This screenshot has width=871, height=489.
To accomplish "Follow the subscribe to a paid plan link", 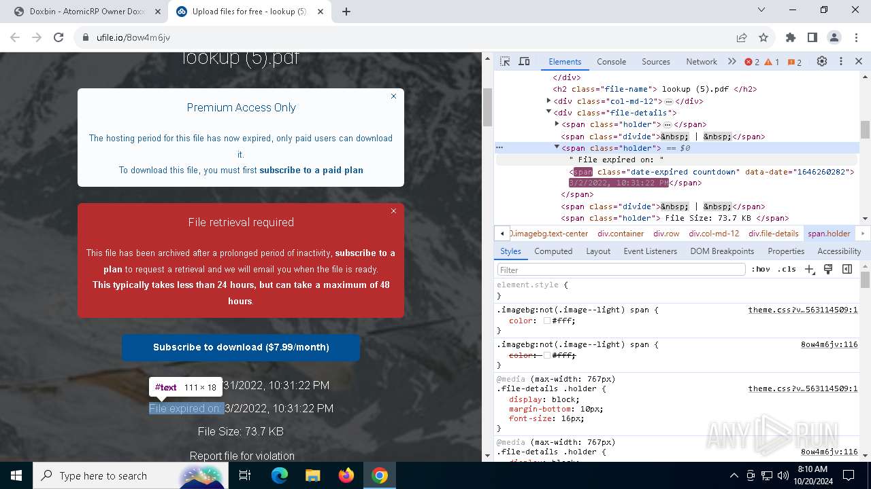I will [311, 170].
